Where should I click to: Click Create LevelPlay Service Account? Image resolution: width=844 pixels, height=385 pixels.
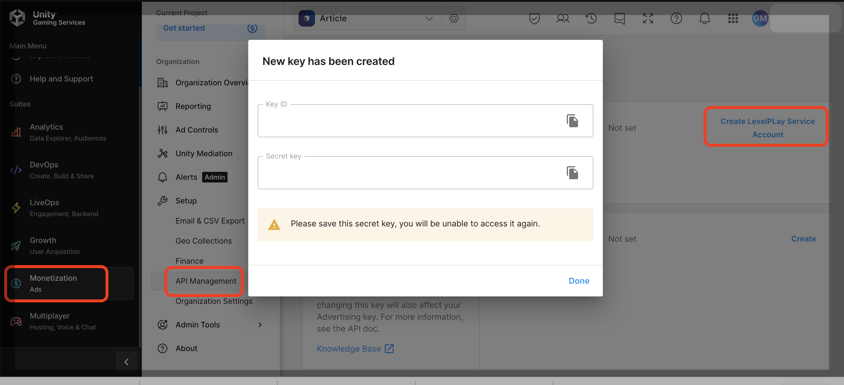point(767,128)
